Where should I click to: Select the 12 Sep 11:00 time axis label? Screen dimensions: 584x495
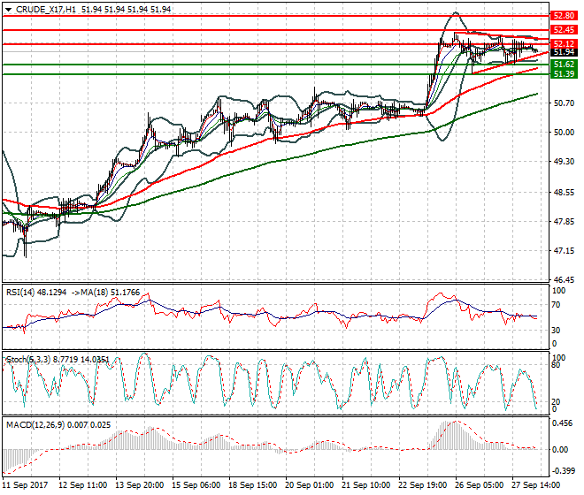[x=82, y=485]
